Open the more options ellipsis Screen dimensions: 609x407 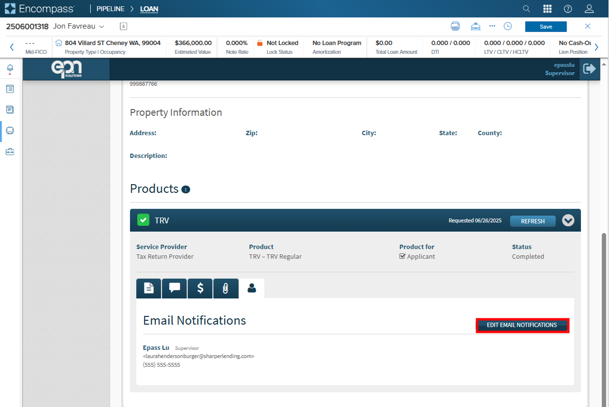coord(492,26)
